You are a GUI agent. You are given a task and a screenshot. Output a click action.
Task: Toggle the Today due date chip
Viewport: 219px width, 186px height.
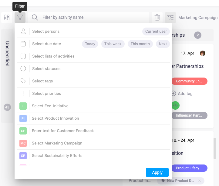click(90, 44)
